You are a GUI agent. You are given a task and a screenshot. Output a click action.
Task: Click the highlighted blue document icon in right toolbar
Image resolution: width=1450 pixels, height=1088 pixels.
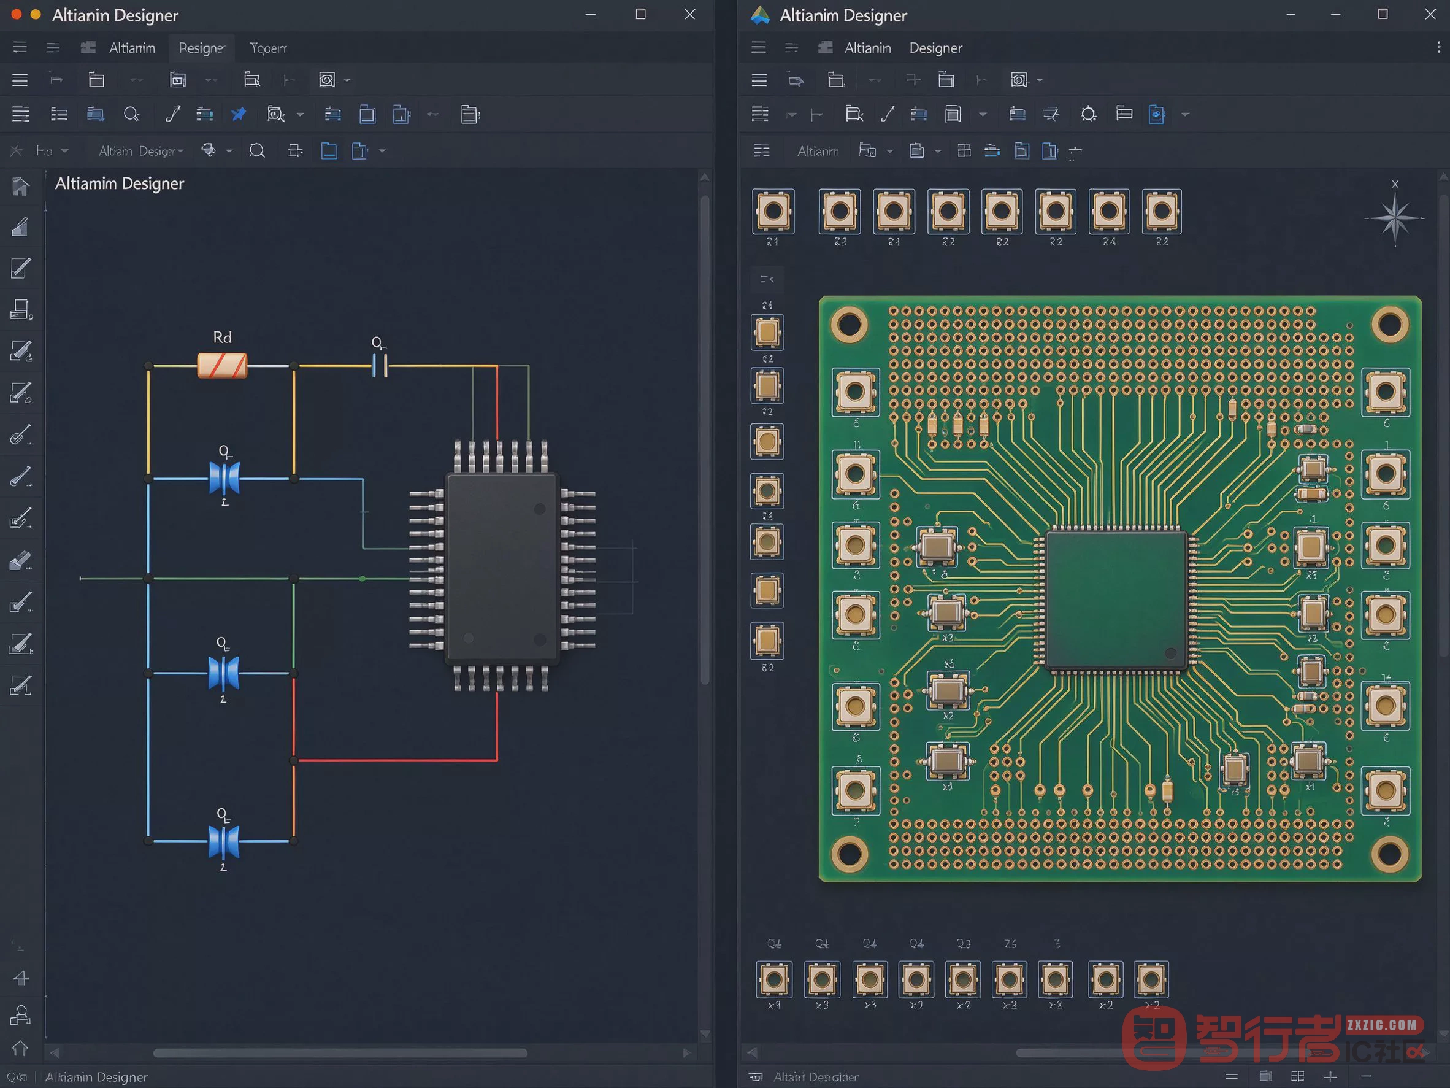[1157, 114]
